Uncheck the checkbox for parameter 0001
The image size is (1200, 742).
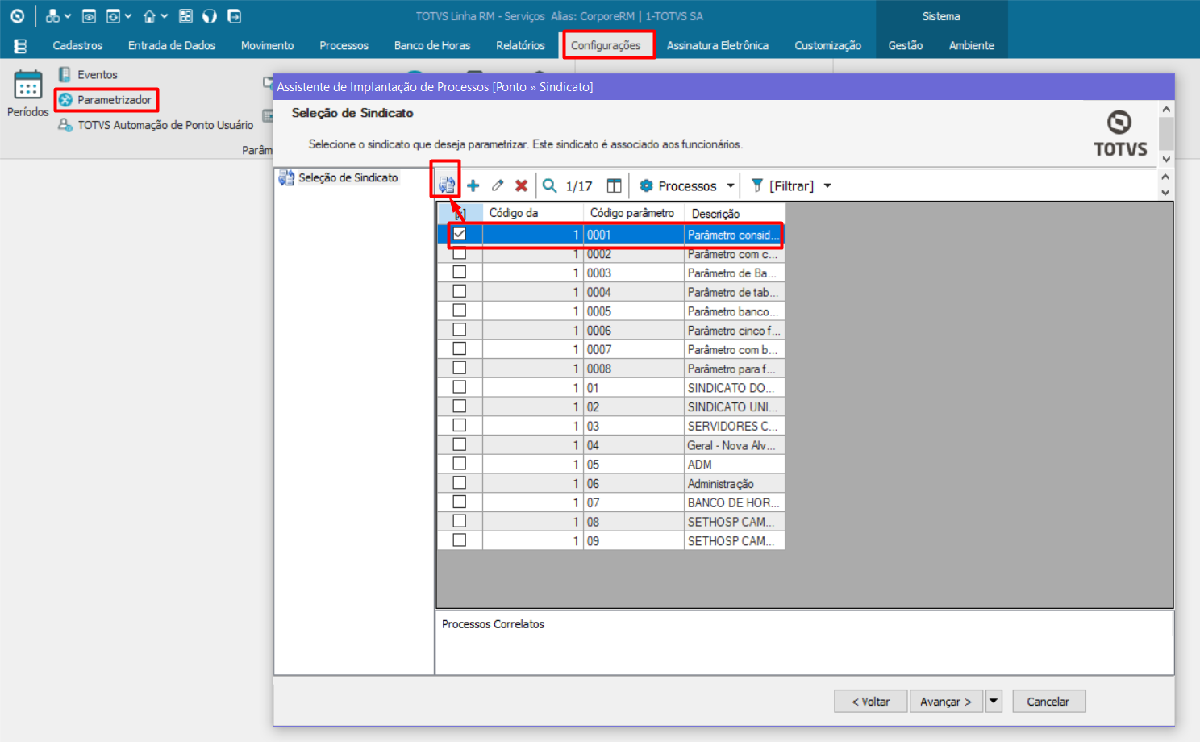coord(460,234)
